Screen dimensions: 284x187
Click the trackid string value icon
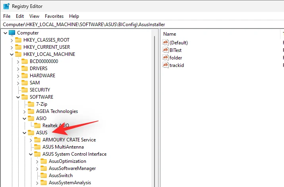(x=166, y=65)
